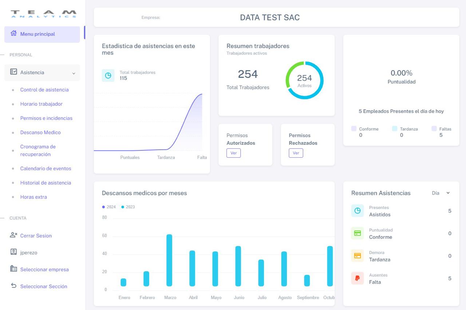This screenshot has height=310, width=466.
Task: Toggle the Tardanza legend swatch
Action: tap(395, 129)
